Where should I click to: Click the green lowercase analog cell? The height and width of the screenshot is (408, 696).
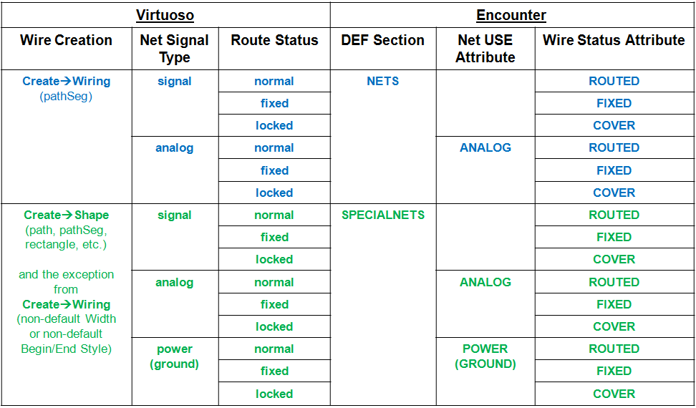pyautogui.click(x=175, y=282)
